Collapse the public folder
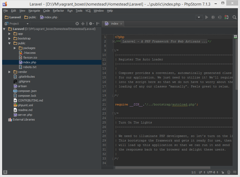 9,43
